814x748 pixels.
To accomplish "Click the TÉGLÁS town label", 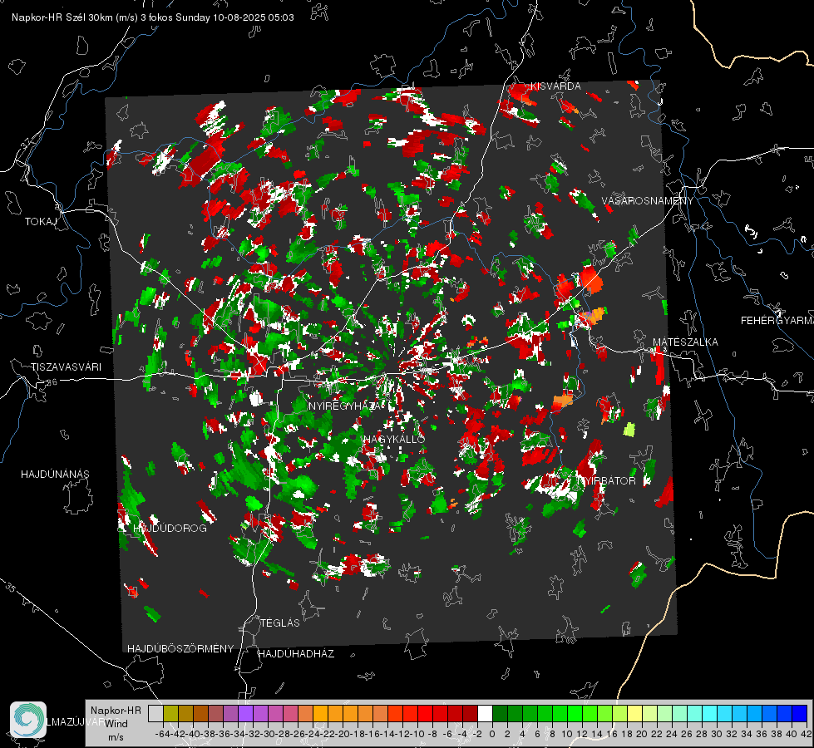I will click(280, 623).
